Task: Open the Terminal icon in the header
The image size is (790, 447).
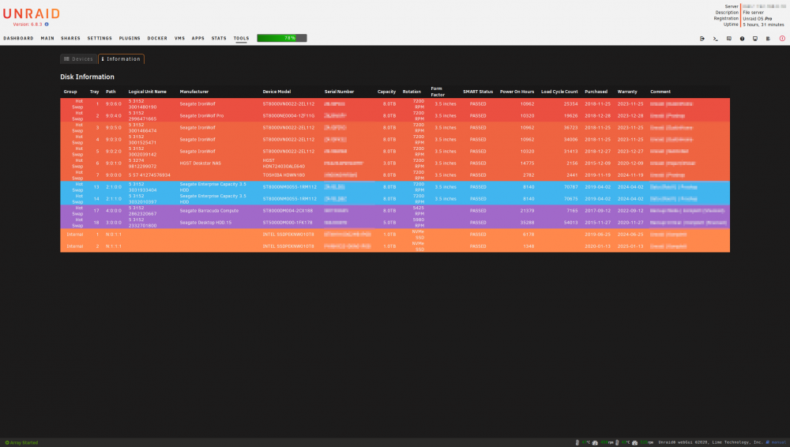Action: [716, 38]
